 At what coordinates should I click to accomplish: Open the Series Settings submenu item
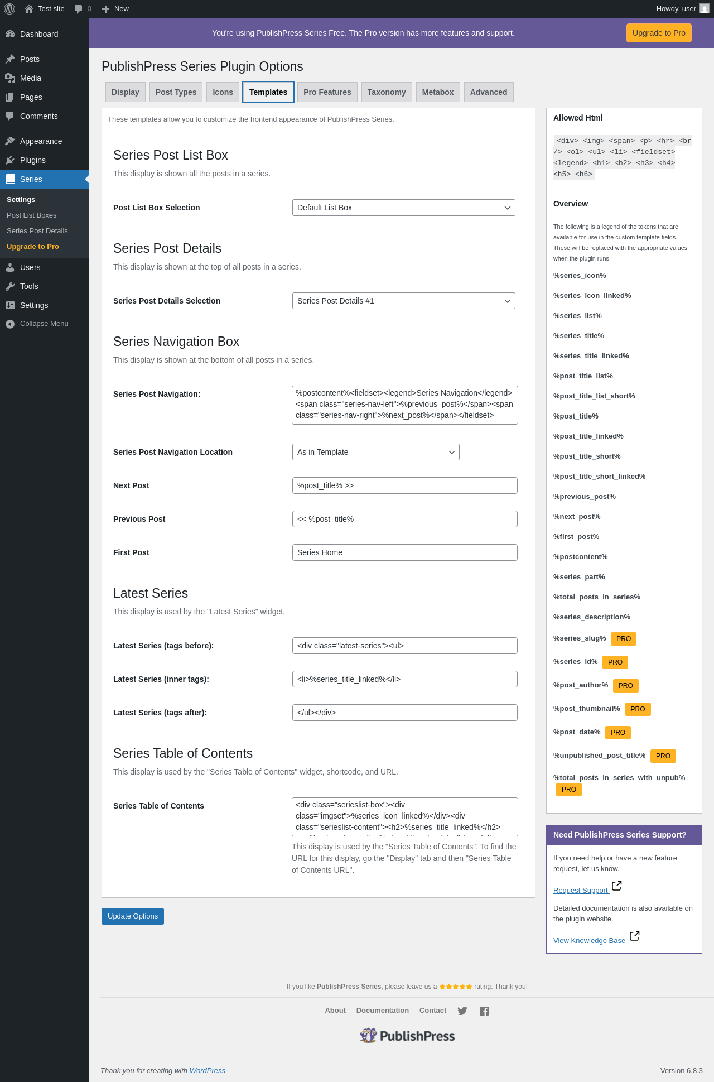(21, 200)
